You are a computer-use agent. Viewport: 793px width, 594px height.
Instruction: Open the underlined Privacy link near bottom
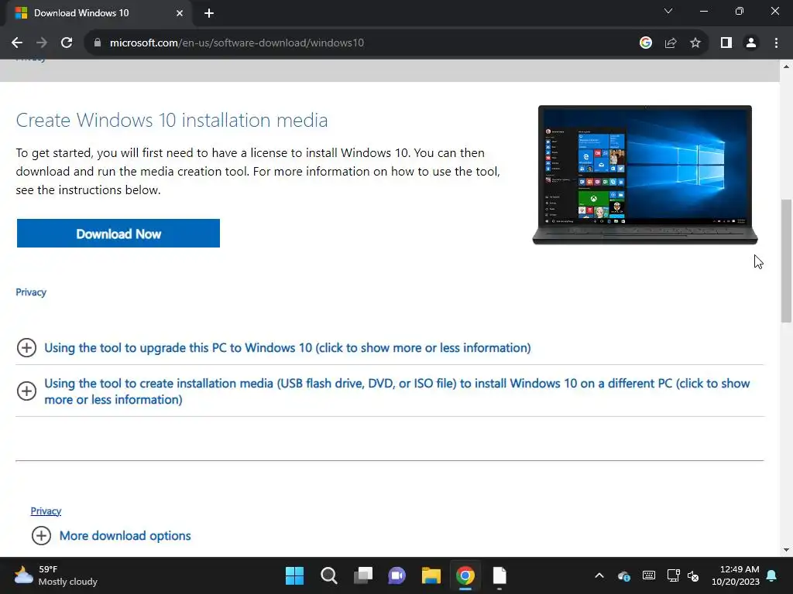pyautogui.click(x=46, y=510)
